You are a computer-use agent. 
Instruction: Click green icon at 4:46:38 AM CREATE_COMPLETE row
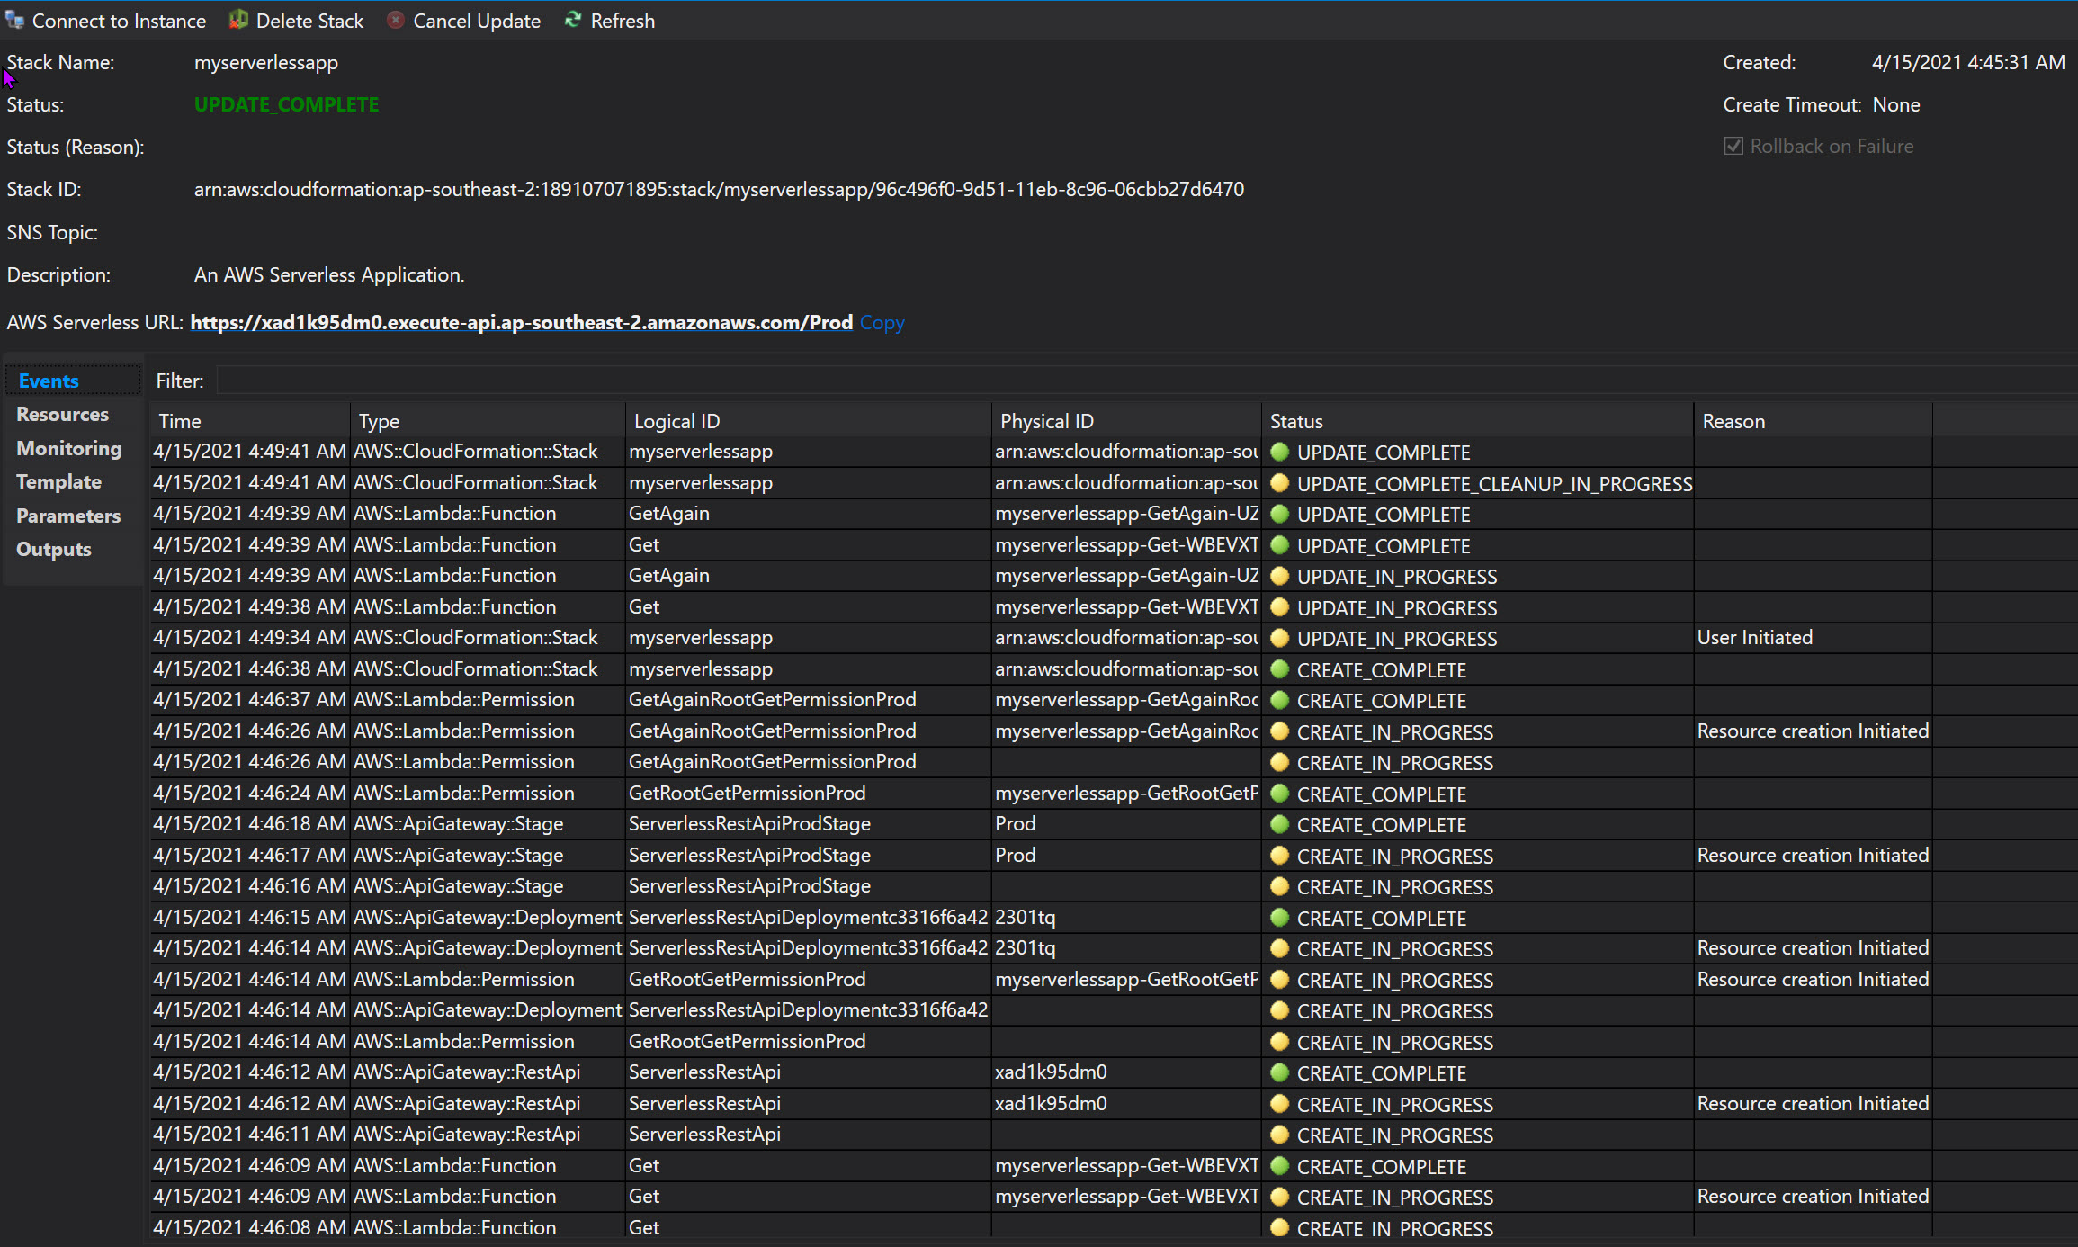[1279, 669]
